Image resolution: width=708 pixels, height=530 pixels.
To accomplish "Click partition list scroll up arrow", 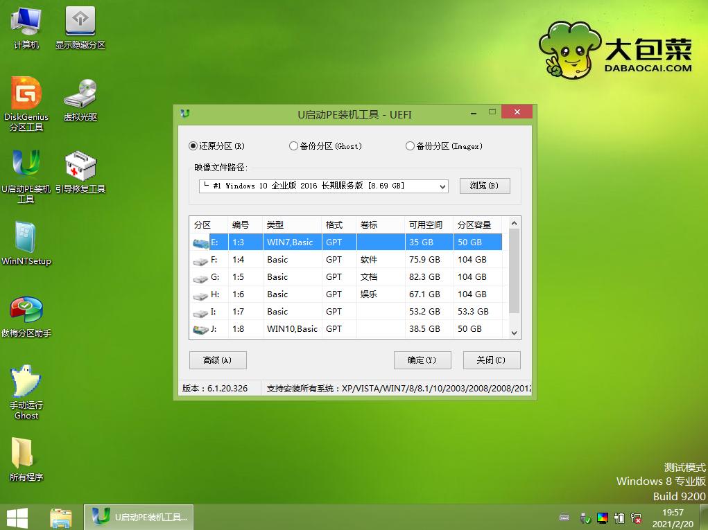I will click(x=514, y=223).
